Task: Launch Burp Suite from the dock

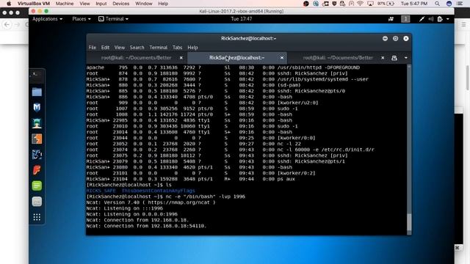Action: (37, 139)
